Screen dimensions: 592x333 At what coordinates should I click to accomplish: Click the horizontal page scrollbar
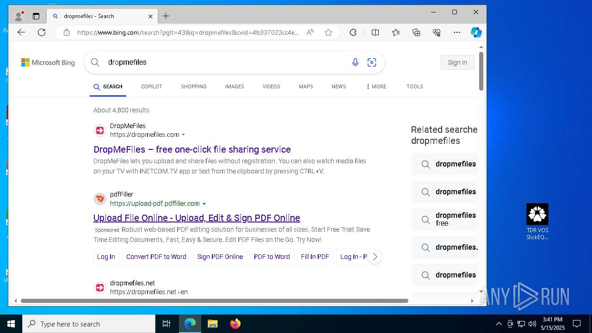pyautogui.click(x=215, y=301)
